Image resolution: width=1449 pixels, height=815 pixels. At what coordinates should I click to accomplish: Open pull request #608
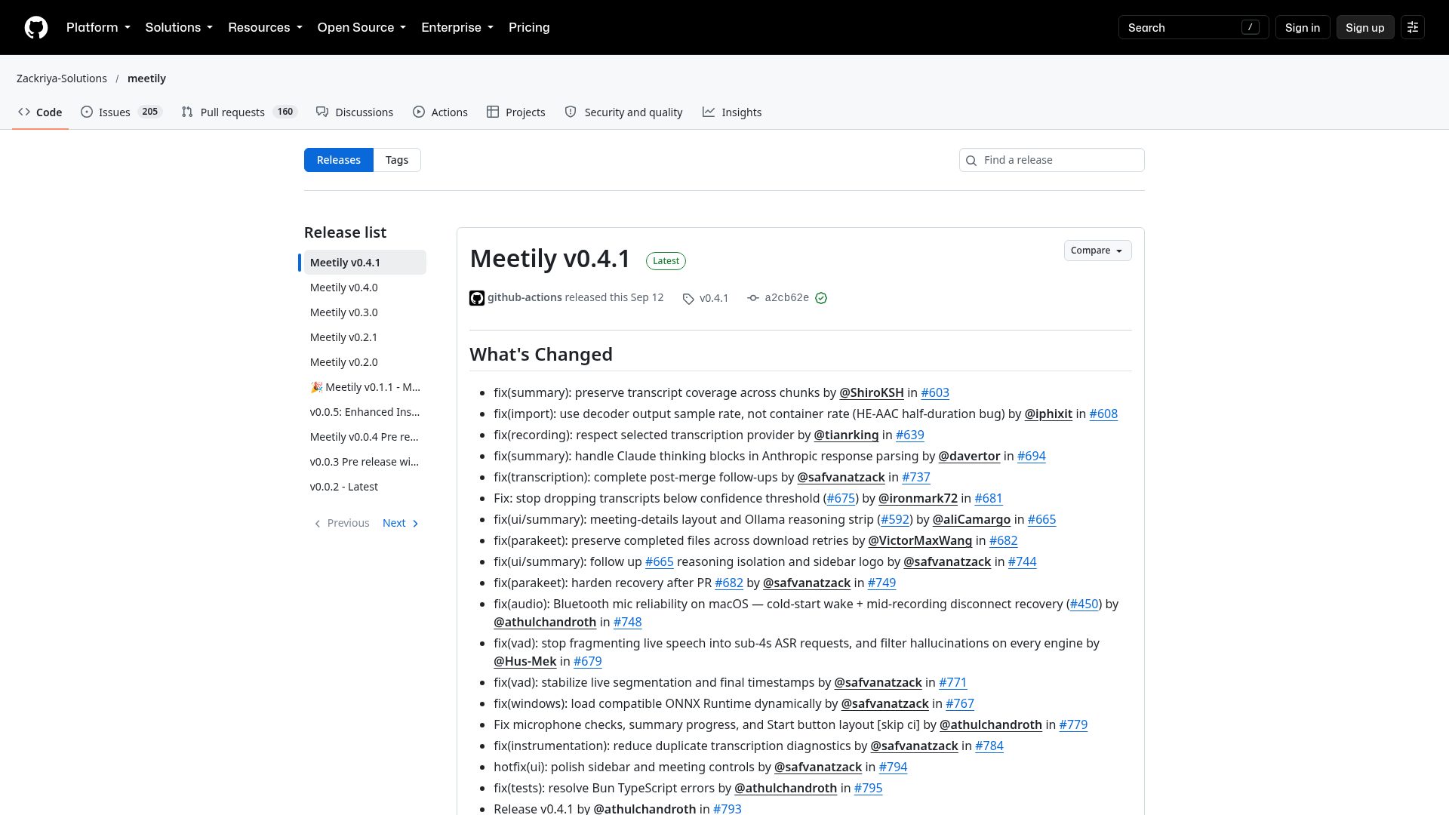pyautogui.click(x=1103, y=414)
